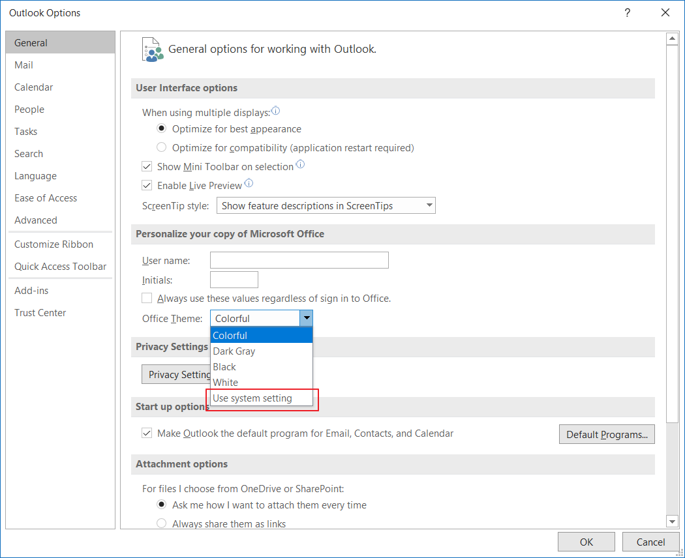Image resolution: width=685 pixels, height=558 pixels.
Task: Open the Calendar category
Action: point(60,87)
